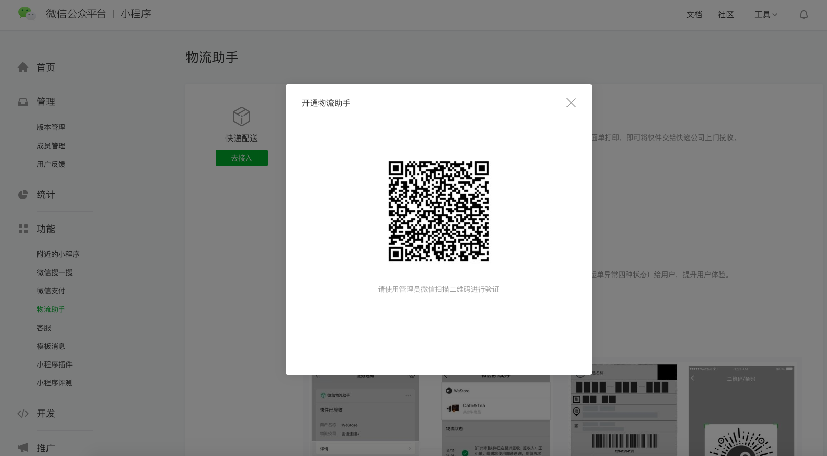
Task: Open 客服 in sidebar
Action: pyautogui.click(x=44, y=328)
